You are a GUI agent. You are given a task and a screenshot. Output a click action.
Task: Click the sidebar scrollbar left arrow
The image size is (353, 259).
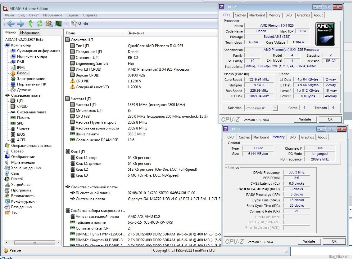click(6, 243)
